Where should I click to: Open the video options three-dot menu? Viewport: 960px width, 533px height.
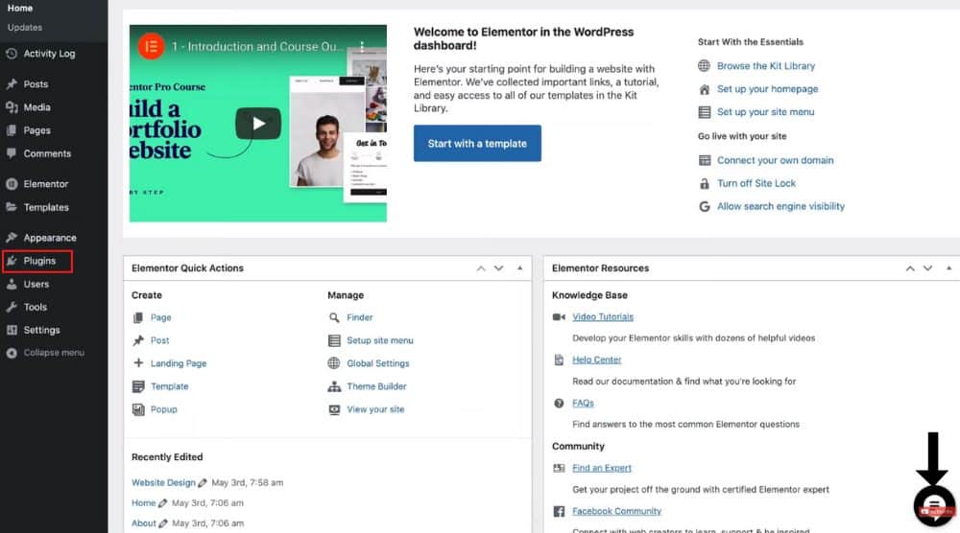coord(363,46)
